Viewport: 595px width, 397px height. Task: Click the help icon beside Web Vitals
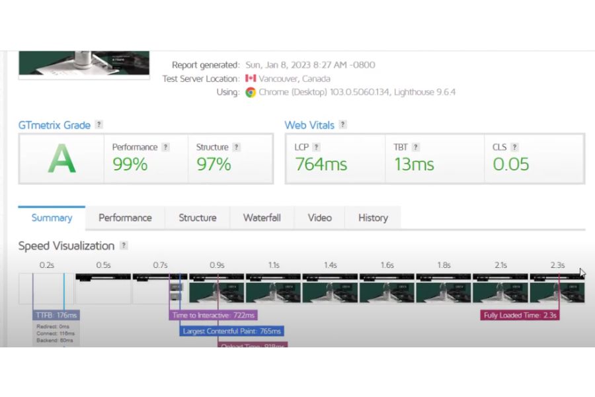click(x=342, y=124)
